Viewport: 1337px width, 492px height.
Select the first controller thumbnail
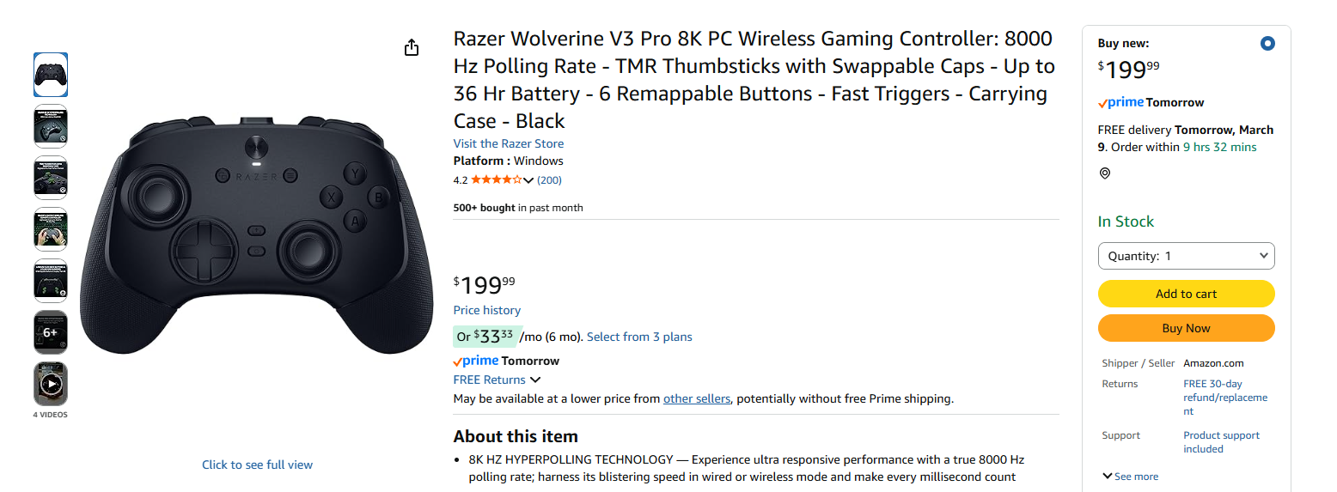(x=51, y=75)
